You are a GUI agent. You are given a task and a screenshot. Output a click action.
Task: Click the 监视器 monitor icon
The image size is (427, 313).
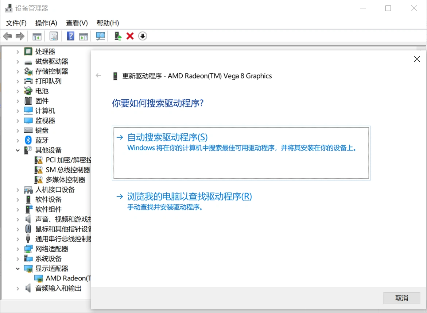click(28, 120)
